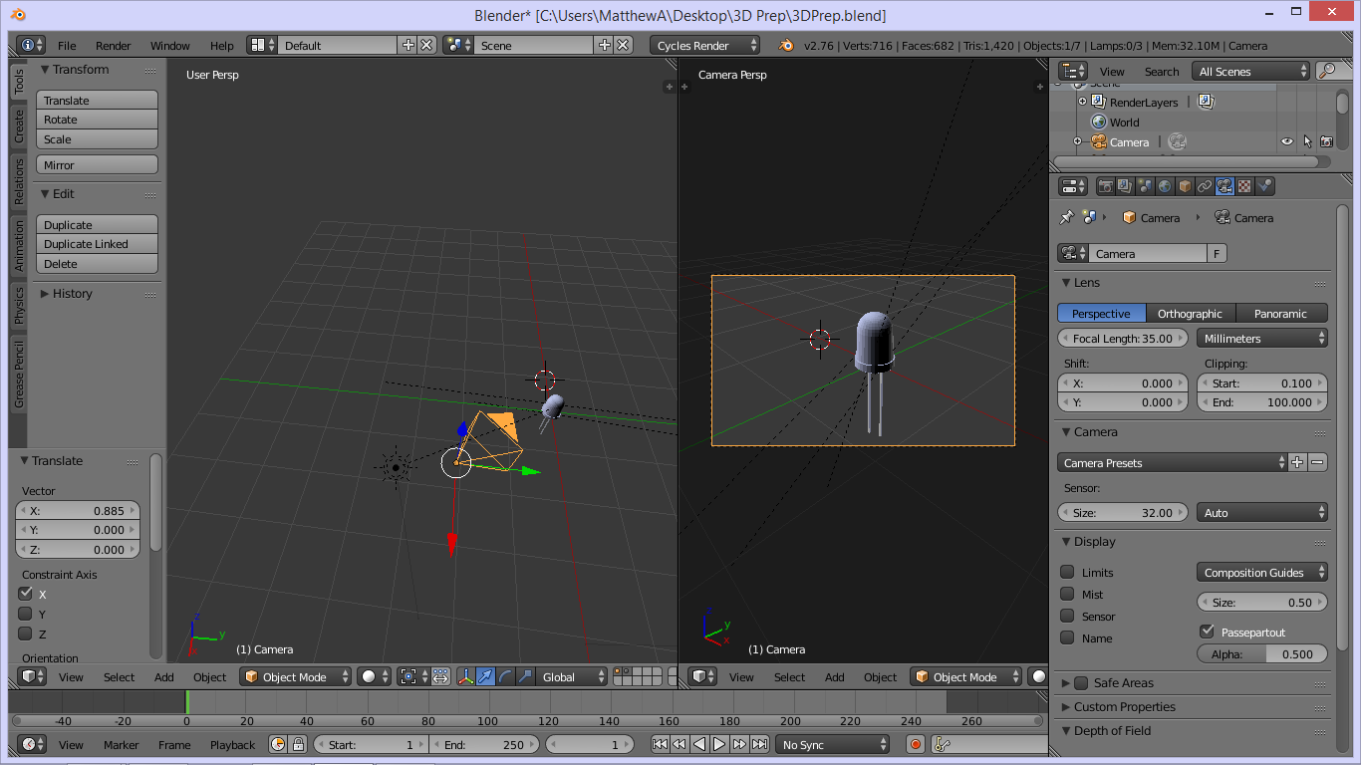Open the Global transform orientation dropdown

coord(572,676)
